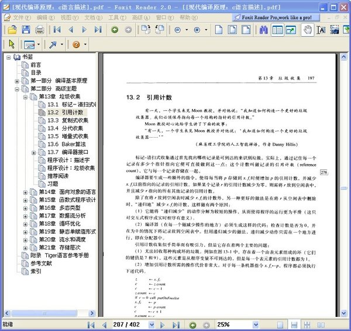
Task: Open bookmark 参考文献
Action: coord(41,263)
